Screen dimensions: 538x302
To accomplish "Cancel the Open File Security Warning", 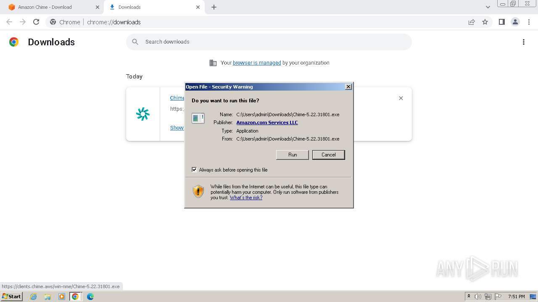I will (328, 155).
